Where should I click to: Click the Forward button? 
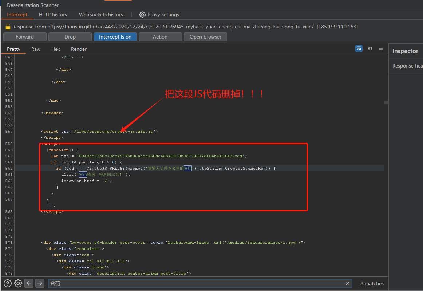pos(25,37)
